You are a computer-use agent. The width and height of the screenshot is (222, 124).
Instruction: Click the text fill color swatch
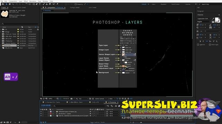click(x=217, y=19)
